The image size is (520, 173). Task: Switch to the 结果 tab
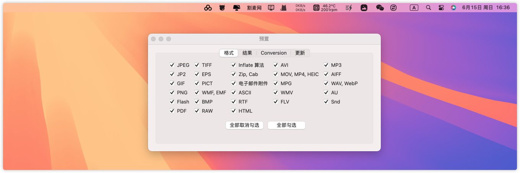pyautogui.click(x=247, y=53)
